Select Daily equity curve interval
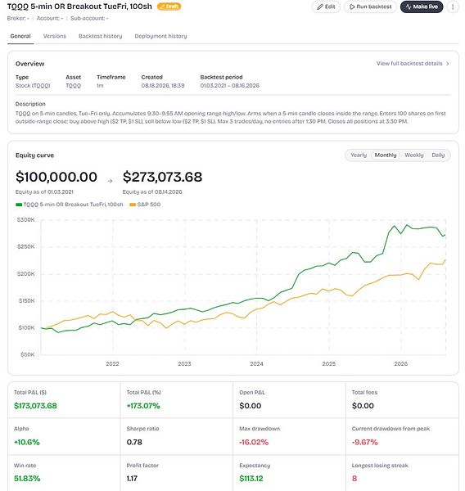Screen dimensions: 465x491 point(438,155)
